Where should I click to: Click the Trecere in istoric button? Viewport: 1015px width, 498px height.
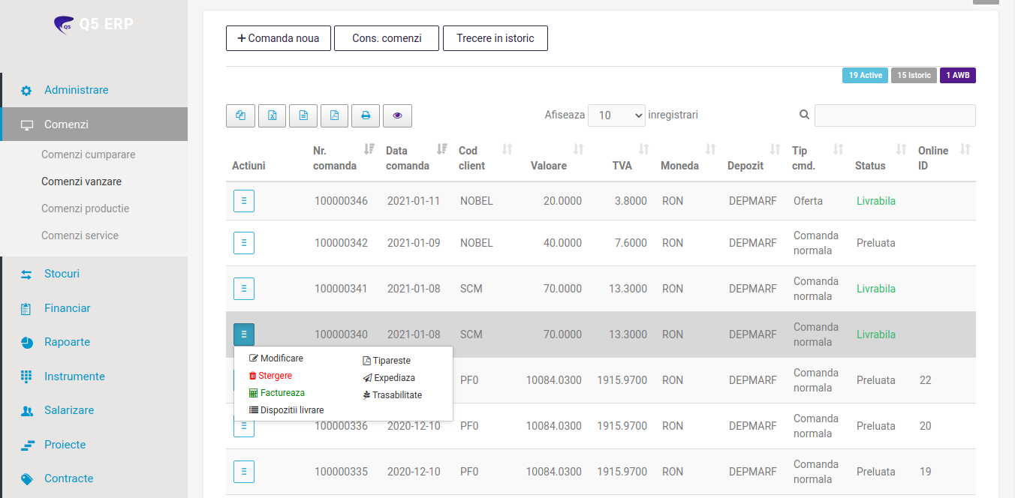[x=495, y=38]
